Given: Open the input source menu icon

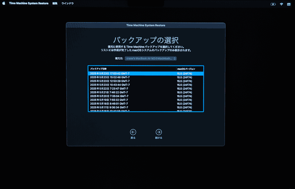Looking at the screenshot, I should (x=289, y=4).
